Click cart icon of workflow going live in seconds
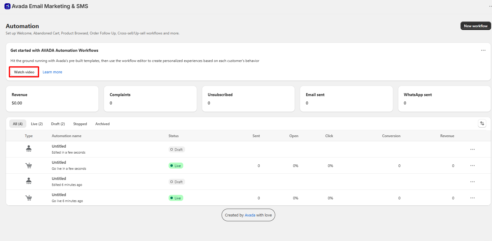The height and width of the screenshot is (241, 492). (x=29, y=165)
